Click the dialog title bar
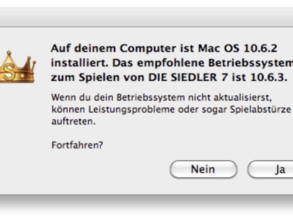293x220 pixels. (x=146, y=18)
